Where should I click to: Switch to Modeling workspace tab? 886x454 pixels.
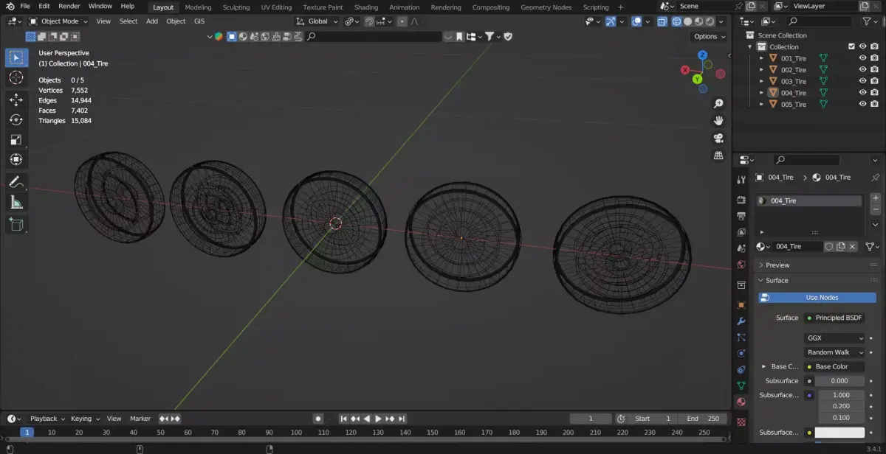pyautogui.click(x=198, y=7)
